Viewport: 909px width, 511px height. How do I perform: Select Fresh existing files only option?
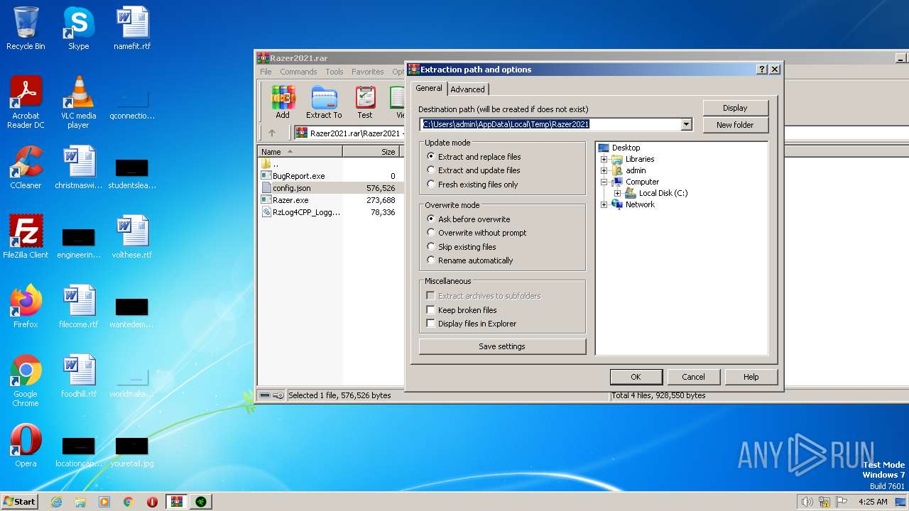click(473, 185)
